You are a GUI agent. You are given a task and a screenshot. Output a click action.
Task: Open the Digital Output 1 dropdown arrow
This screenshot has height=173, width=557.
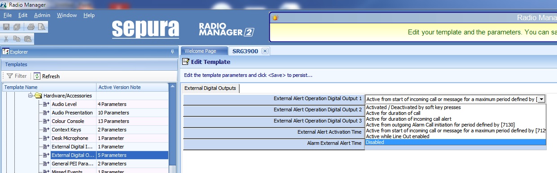542,99
